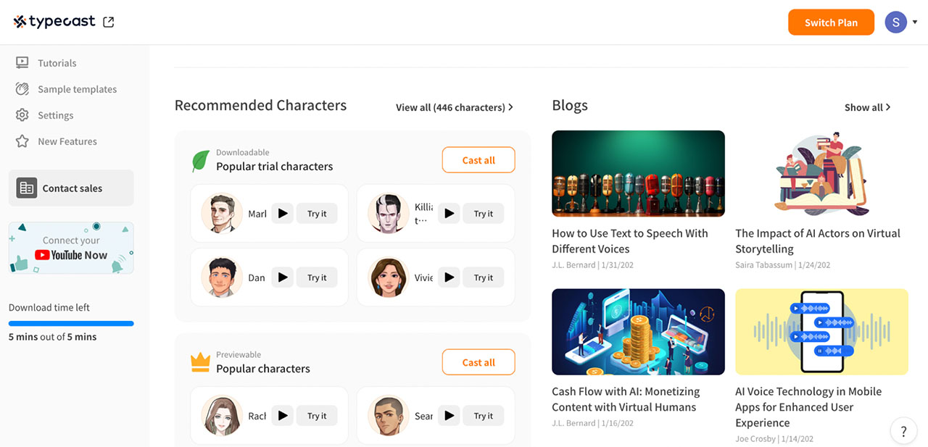Open the Tutorials sidebar entry
The height and width of the screenshot is (447, 928).
[57, 62]
